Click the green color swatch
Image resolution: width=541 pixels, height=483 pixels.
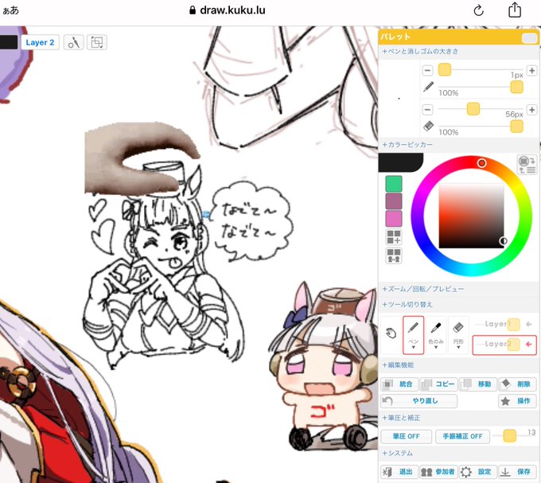pos(394,183)
